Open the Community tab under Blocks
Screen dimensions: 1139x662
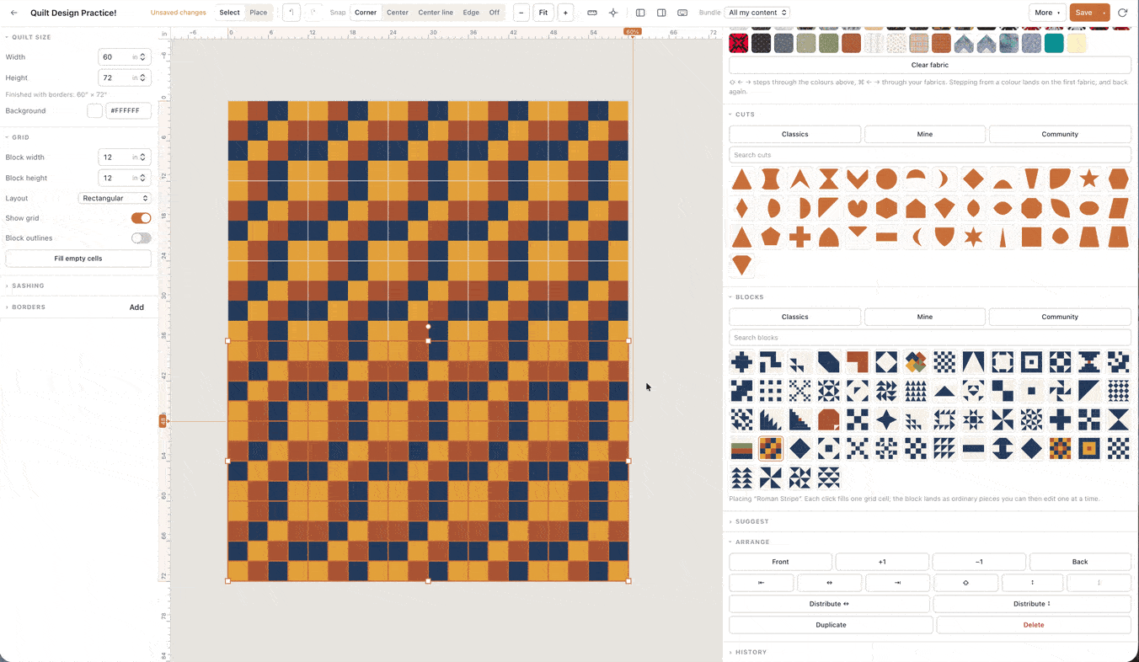tap(1060, 317)
